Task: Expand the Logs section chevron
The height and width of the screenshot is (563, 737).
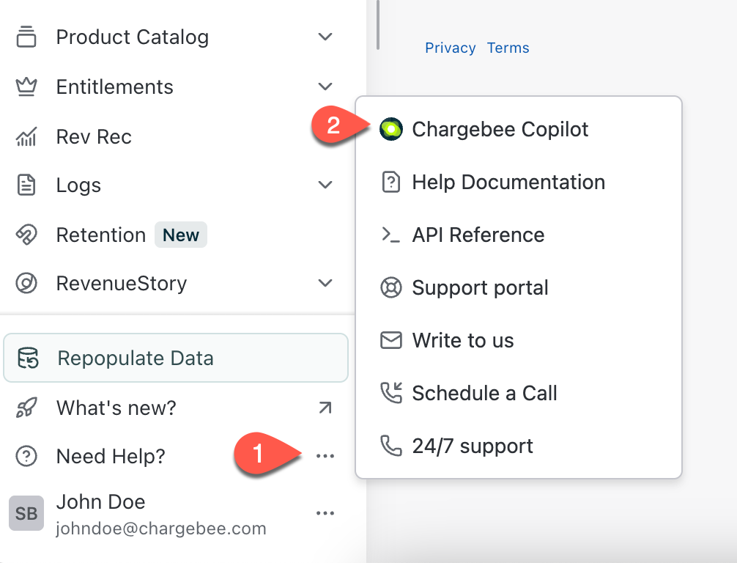Action: pyautogui.click(x=325, y=185)
